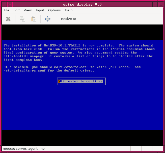Image resolution: width=165 pixels, height=153 pixels.
Task: Click the "spice display 0:0" title bar
Action: tap(82, 4)
